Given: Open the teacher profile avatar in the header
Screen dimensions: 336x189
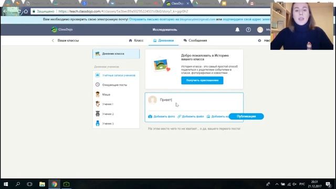Looking at the screenshot, I should (x=260, y=29).
